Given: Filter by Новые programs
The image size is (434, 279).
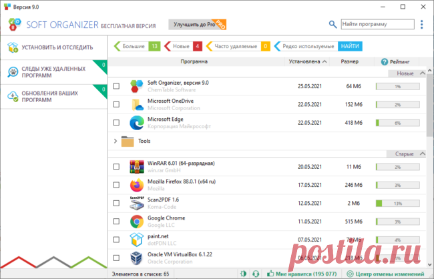Looking at the screenshot, I should tap(183, 46).
